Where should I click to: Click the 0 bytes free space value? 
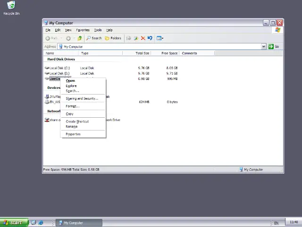click(x=172, y=102)
